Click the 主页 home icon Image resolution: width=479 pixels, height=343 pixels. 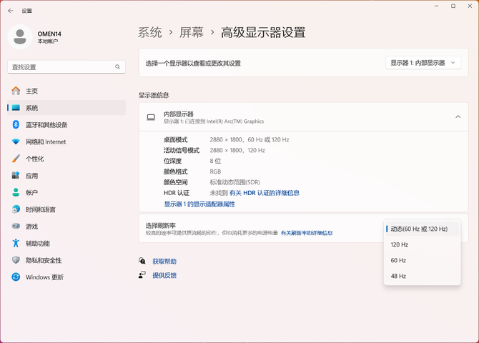(x=16, y=91)
